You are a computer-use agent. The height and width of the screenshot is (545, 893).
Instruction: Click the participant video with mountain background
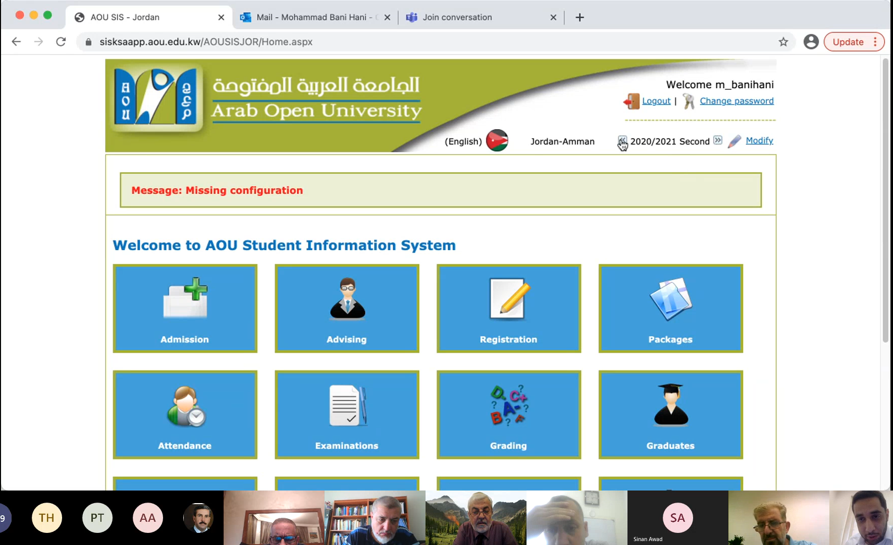pos(476,518)
